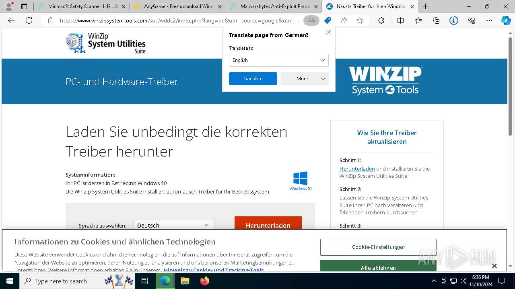The image size is (515, 289).
Task: Click the WinZip System Tools banner logo
Action: pyautogui.click(x=385, y=81)
